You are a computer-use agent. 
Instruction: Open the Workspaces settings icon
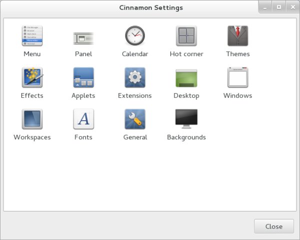tap(32, 119)
